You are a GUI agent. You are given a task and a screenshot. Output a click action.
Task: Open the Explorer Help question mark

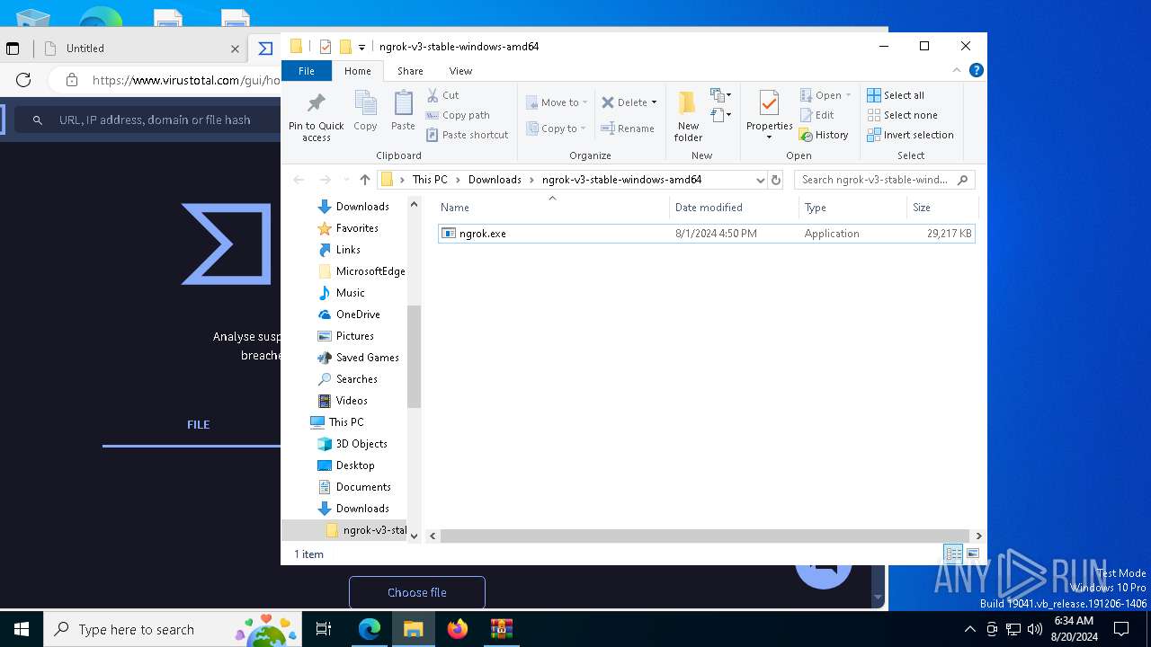click(x=977, y=70)
